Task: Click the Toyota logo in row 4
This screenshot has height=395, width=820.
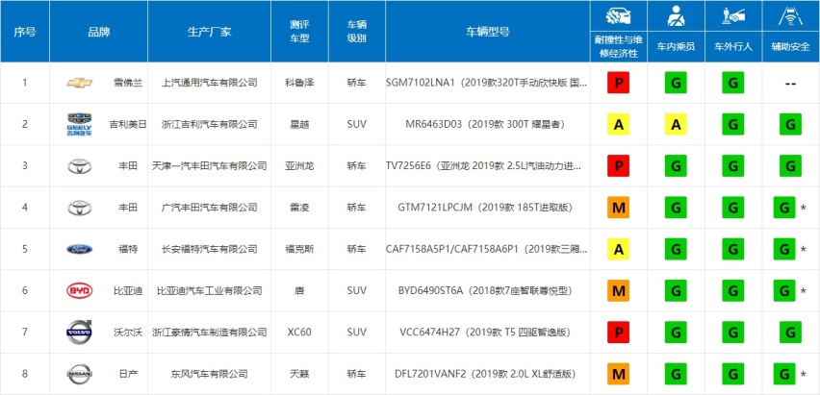Action: (x=80, y=208)
